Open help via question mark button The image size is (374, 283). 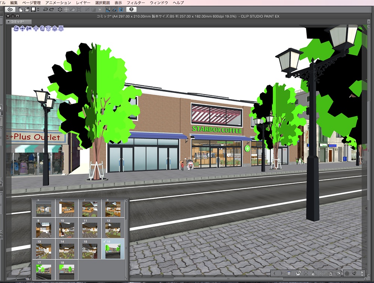131,10
